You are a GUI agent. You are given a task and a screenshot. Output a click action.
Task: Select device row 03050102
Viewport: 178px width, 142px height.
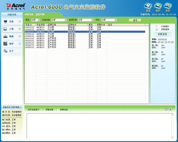(85, 36)
